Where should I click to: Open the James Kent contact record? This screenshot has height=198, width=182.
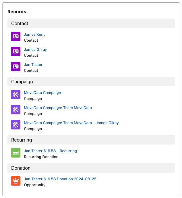(x=34, y=34)
